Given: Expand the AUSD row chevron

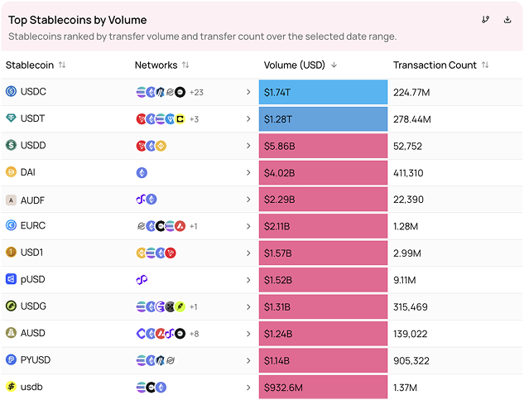Looking at the screenshot, I should coord(248,334).
